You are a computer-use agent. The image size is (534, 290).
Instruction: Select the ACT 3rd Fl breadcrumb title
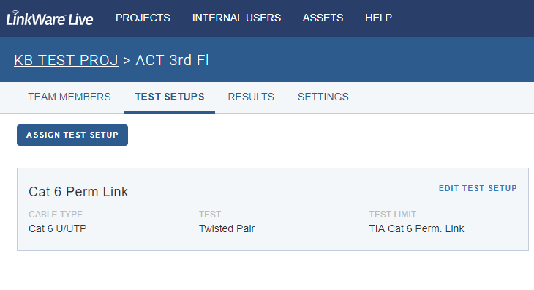click(173, 60)
